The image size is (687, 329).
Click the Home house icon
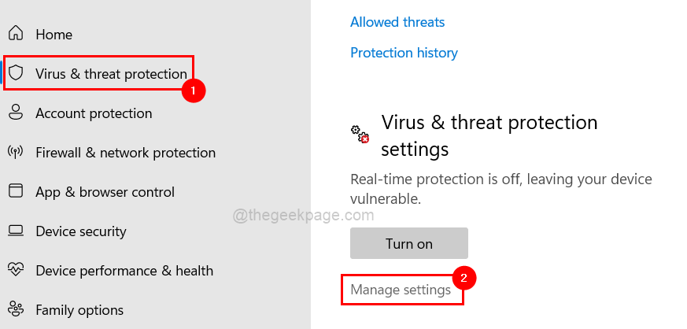point(16,35)
